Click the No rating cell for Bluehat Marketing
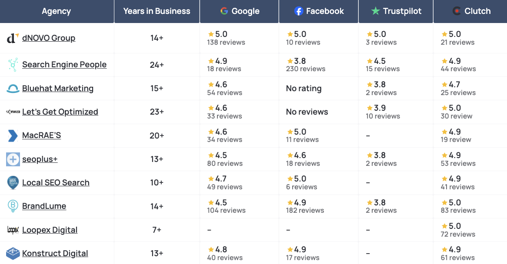This screenshot has height=264, width=507. coord(304,88)
